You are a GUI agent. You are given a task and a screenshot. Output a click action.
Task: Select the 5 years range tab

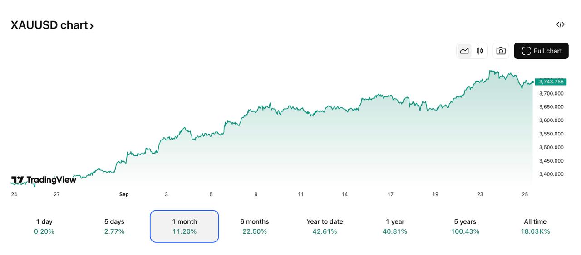coord(465,226)
